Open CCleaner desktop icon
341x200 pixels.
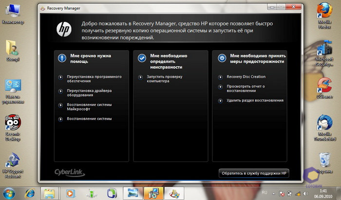[324, 86]
